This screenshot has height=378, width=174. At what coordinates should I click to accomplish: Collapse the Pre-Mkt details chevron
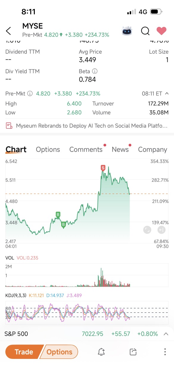pos(167,93)
